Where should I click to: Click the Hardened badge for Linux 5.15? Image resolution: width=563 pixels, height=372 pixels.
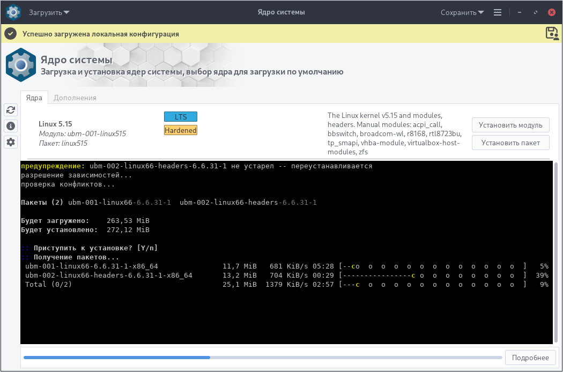coord(181,130)
